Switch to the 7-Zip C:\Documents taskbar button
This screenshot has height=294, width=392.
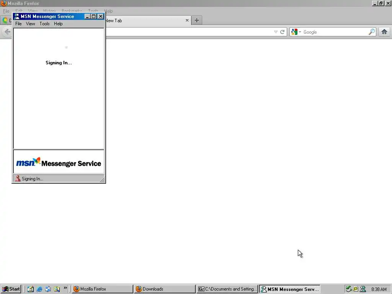click(227, 289)
